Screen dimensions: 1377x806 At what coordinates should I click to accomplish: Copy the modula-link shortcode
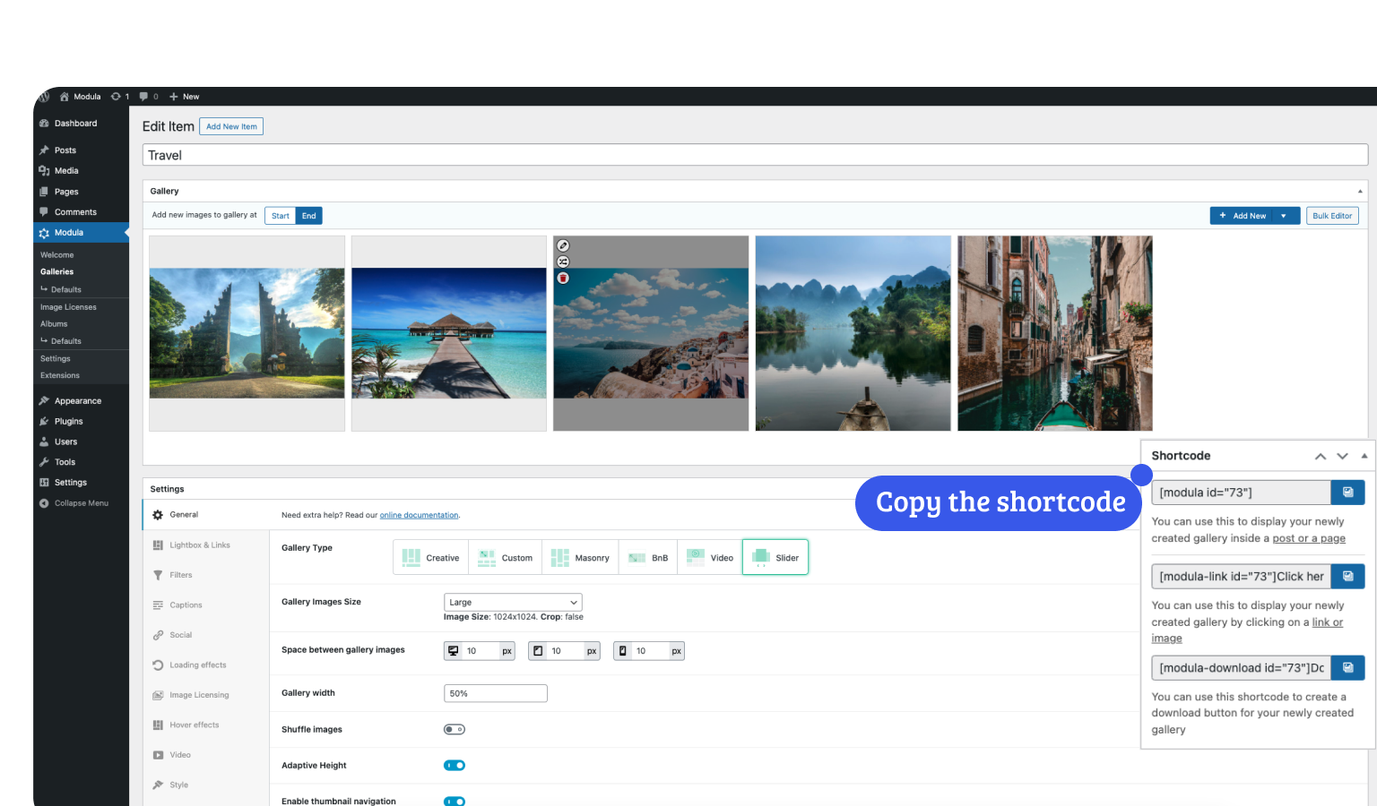1347,576
